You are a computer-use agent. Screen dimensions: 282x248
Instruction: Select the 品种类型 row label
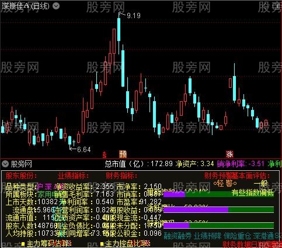pos(21,187)
